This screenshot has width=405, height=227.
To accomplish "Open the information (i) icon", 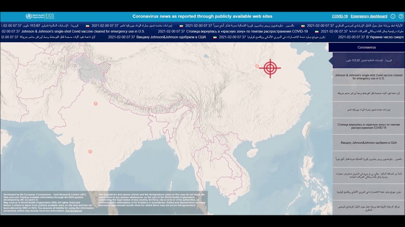I will (393, 16).
